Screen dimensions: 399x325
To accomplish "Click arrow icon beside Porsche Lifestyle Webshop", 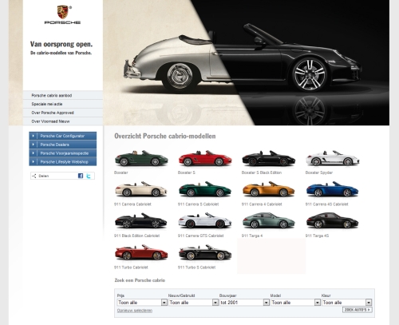I will click(33, 161).
